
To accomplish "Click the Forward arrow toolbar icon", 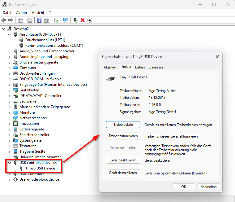I will pyautogui.click(x=11, y=20).
